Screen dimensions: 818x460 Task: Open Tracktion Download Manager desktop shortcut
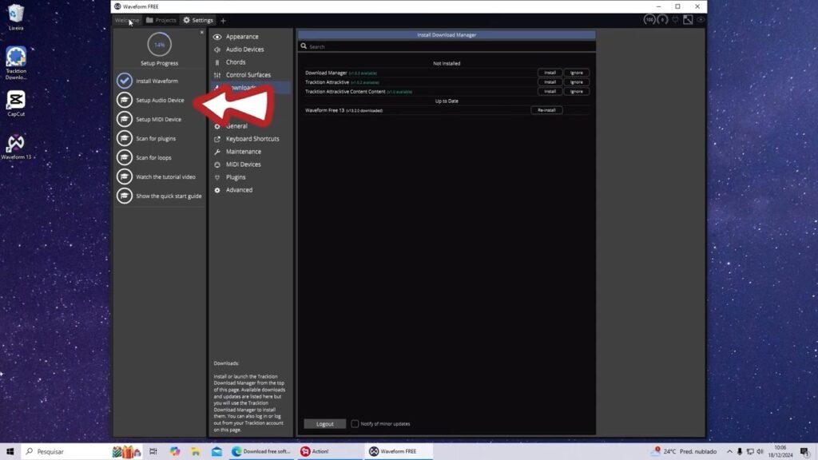[x=16, y=63]
